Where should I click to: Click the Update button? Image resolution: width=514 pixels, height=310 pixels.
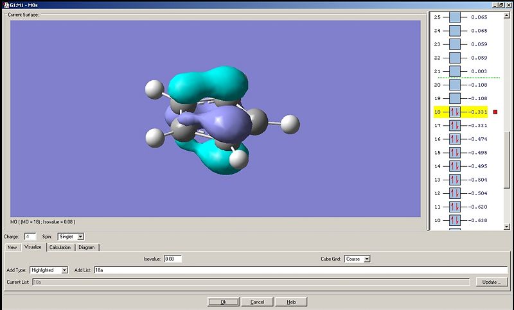(x=491, y=282)
